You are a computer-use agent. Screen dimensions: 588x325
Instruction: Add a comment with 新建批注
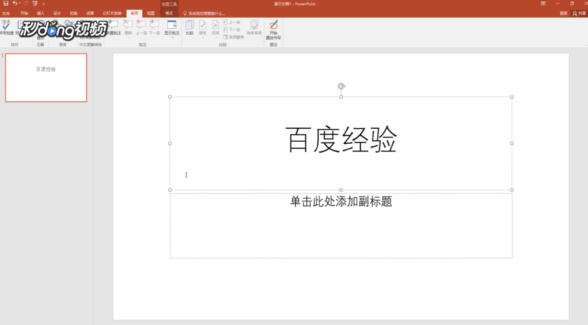[113, 28]
